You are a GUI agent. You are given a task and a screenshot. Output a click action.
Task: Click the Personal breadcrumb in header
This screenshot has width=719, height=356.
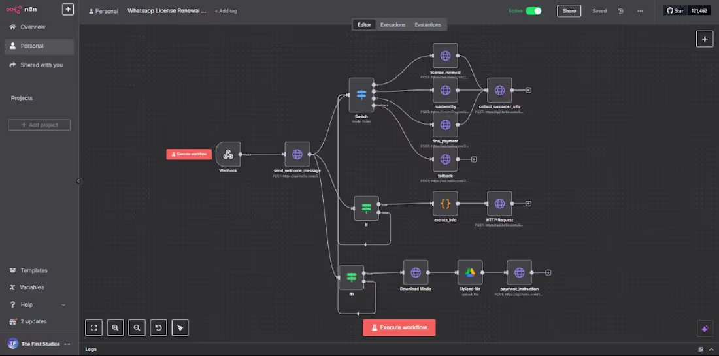[104, 11]
